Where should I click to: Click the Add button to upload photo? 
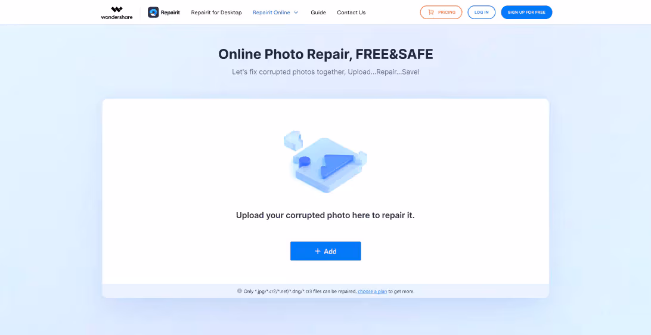tap(325, 251)
